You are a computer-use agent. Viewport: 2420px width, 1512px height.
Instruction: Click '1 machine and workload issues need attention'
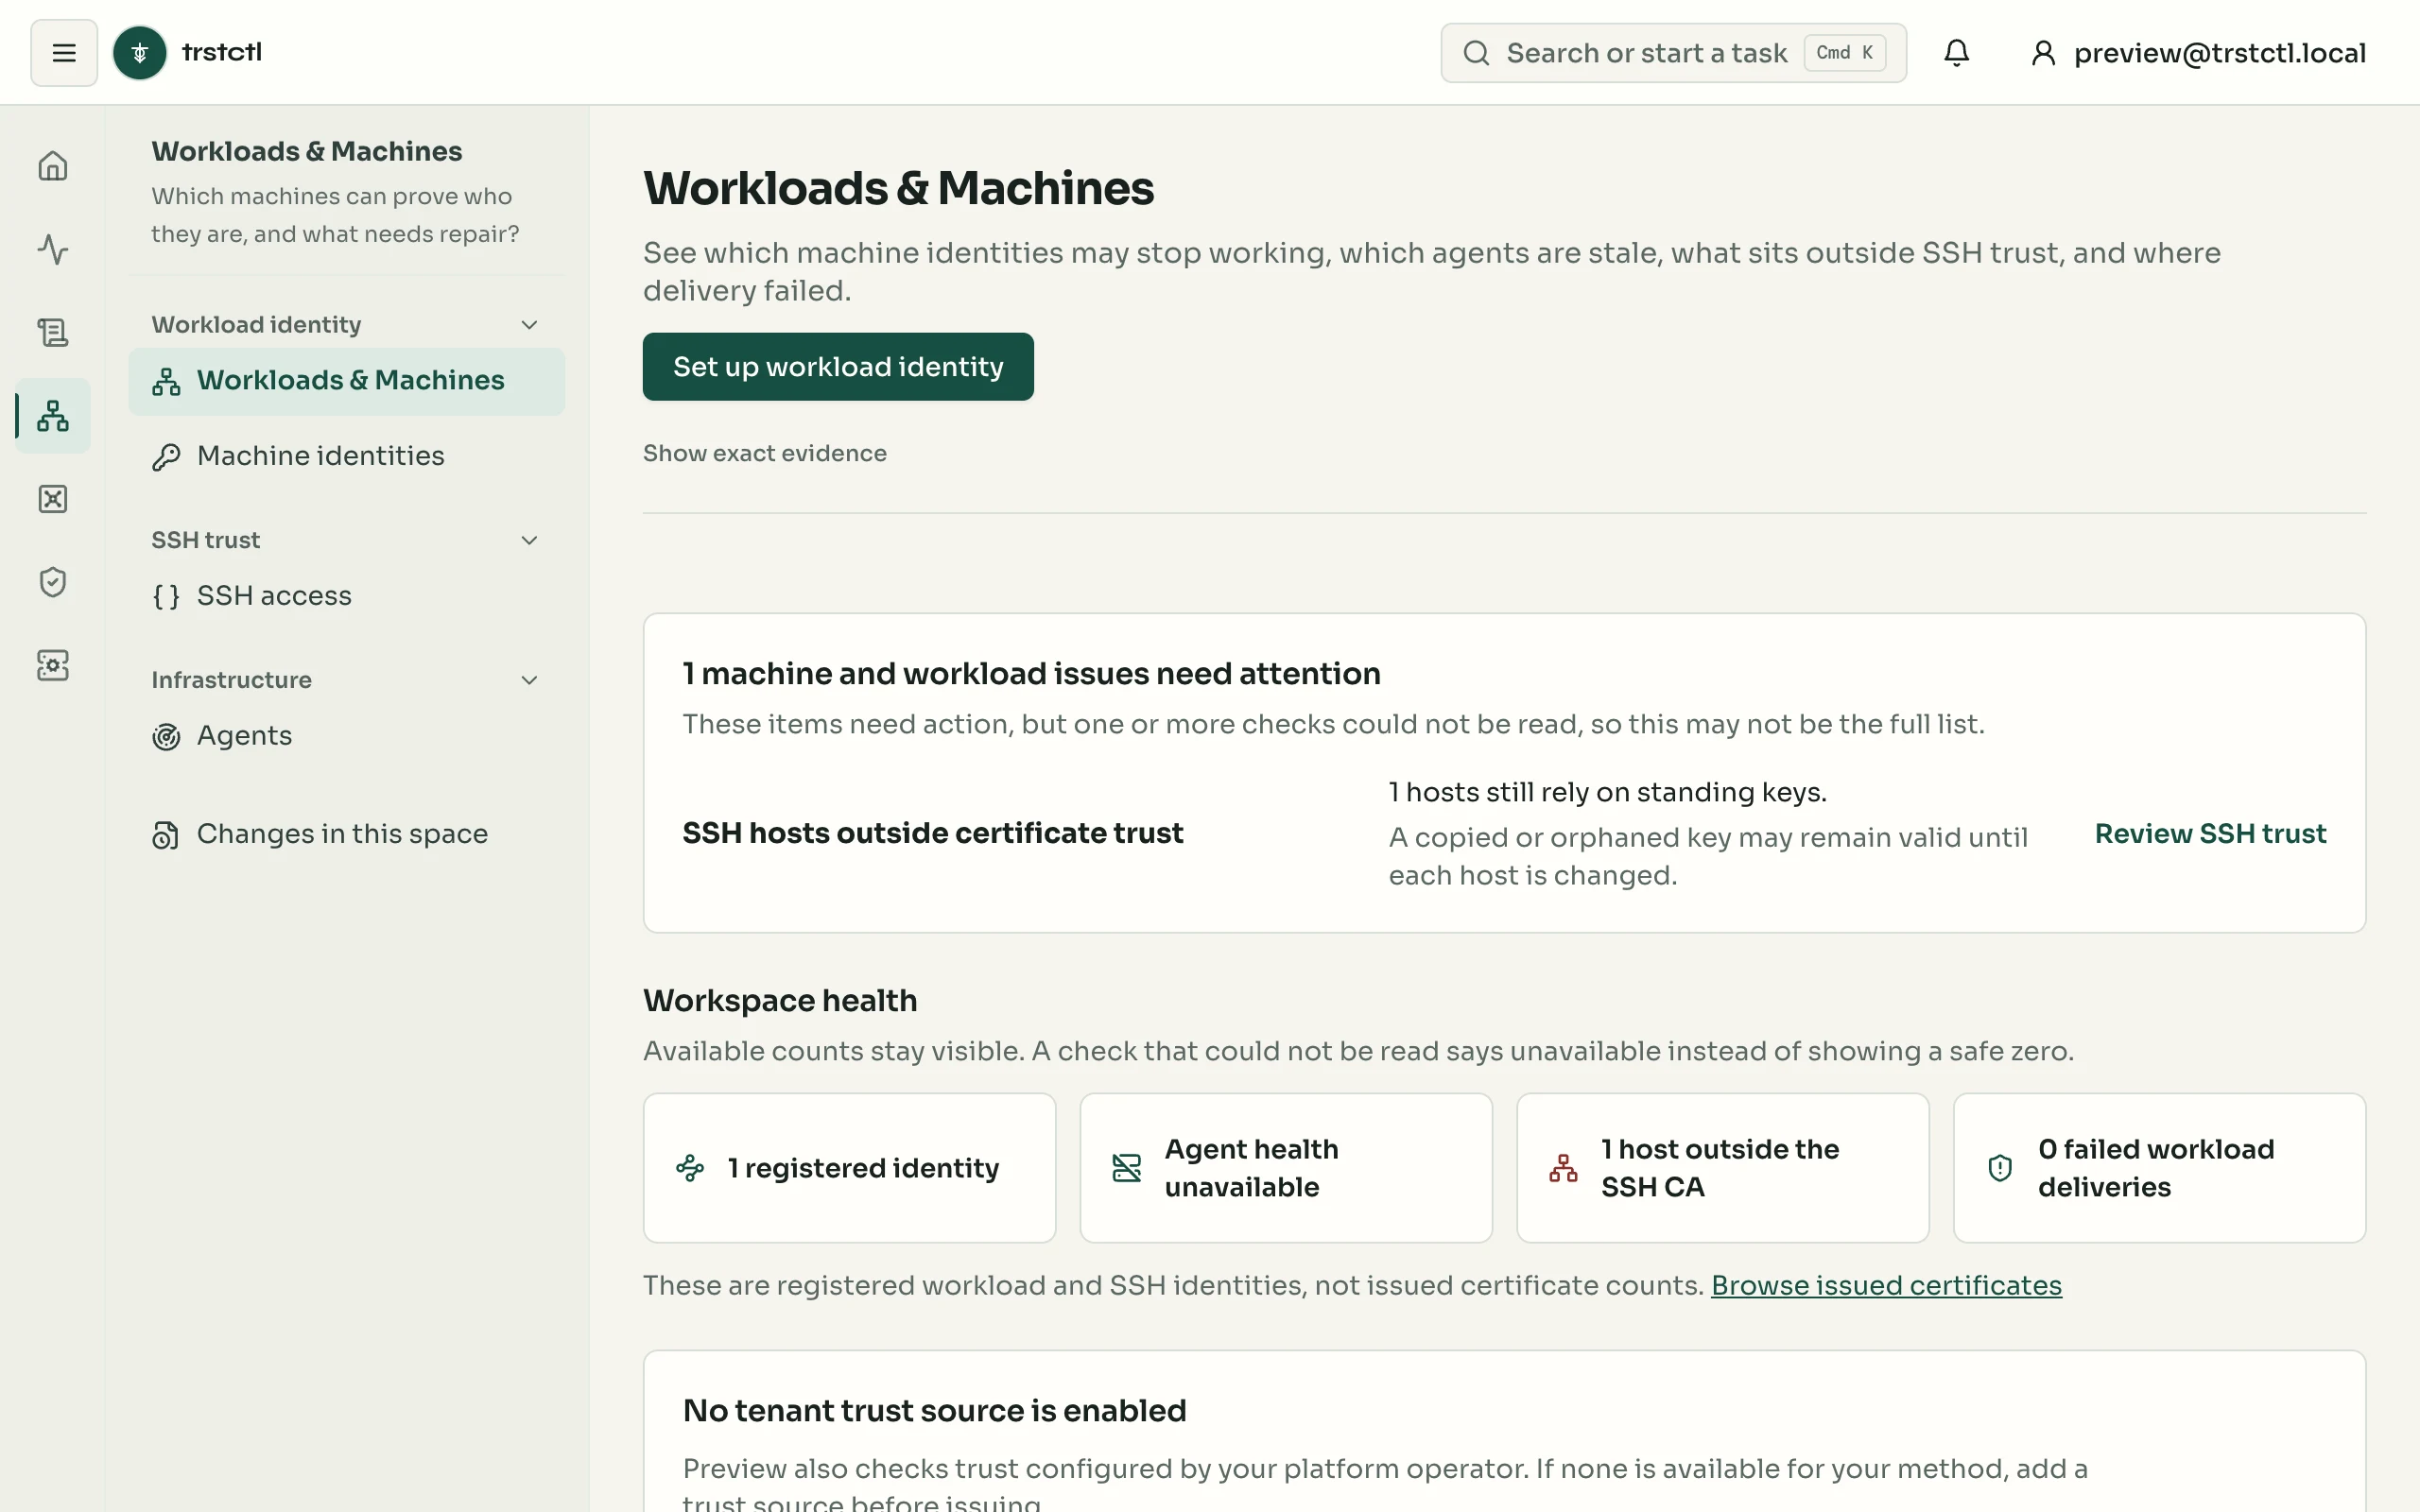[1031, 674]
